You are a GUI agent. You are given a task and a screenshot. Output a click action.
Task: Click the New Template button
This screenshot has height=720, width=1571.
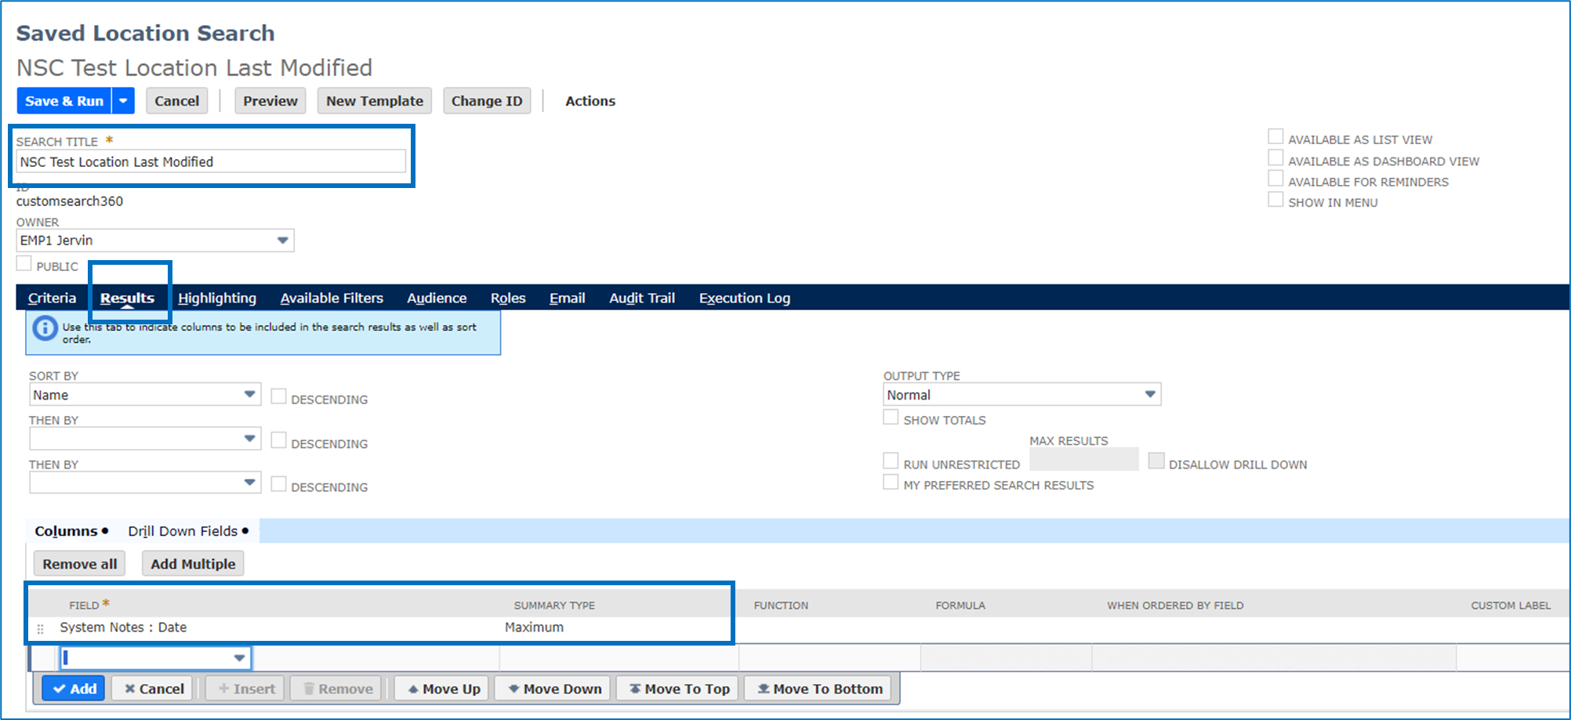(375, 101)
